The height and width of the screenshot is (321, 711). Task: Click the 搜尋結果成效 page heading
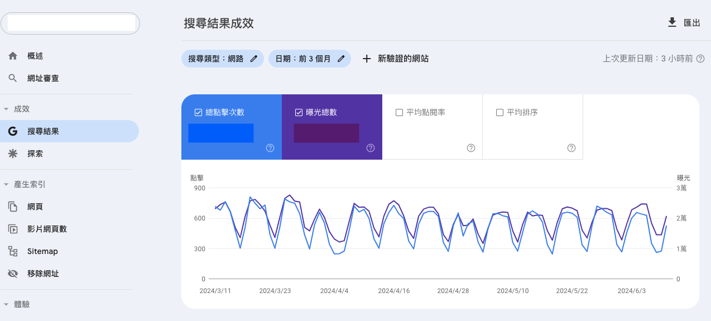219,23
